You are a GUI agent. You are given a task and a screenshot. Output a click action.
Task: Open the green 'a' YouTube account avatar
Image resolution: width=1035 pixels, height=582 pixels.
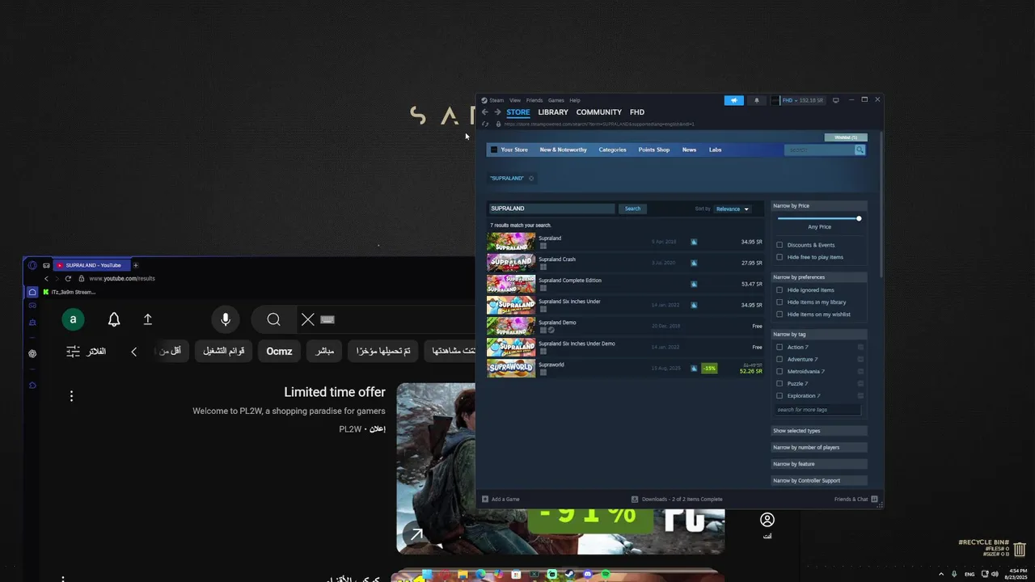(x=73, y=319)
